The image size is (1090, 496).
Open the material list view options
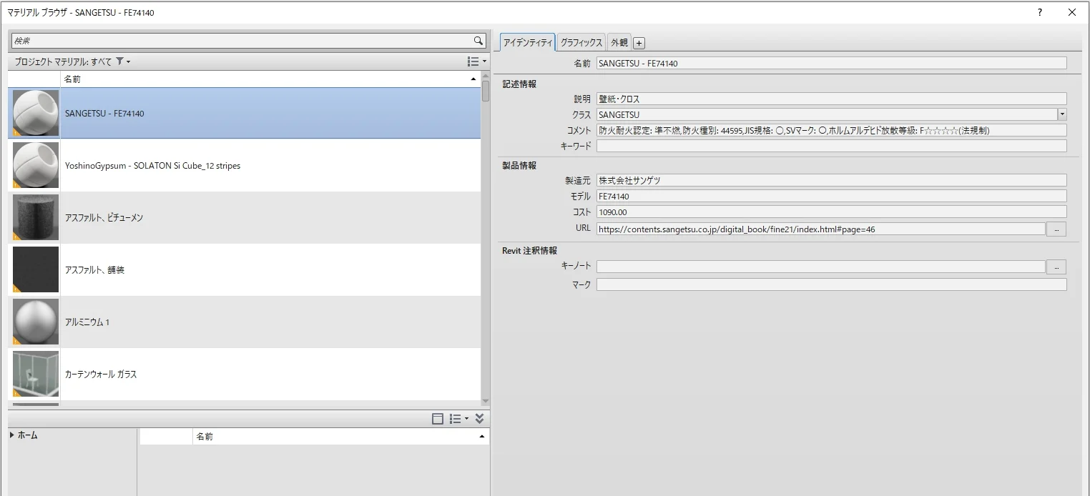click(476, 61)
